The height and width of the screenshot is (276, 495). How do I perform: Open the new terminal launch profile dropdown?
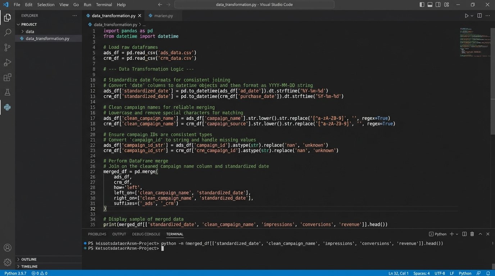(457, 234)
